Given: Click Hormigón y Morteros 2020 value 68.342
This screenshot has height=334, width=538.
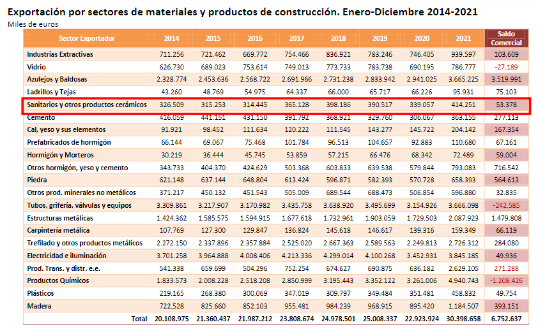Looking at the screenshot, I should pos(422,155).
